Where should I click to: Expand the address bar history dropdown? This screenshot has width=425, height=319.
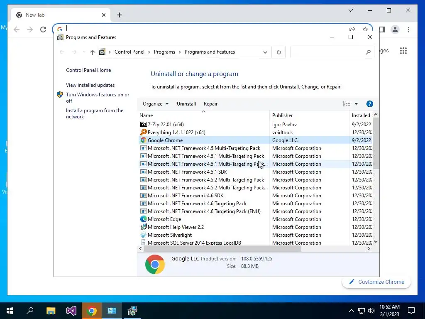click(265, 52)
